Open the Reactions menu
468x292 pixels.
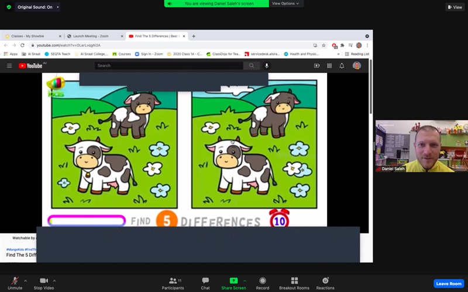(325, 283)
